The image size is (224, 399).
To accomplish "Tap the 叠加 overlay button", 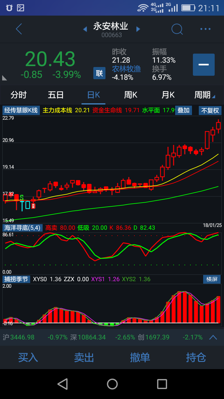I will point(184,110).
